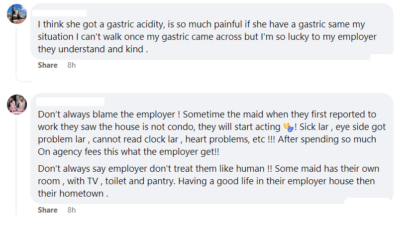The width and height of the screenshot is (408, 230).
Task: Open the 8h timestamp of the gastric comment
Action: pos(72,65)
